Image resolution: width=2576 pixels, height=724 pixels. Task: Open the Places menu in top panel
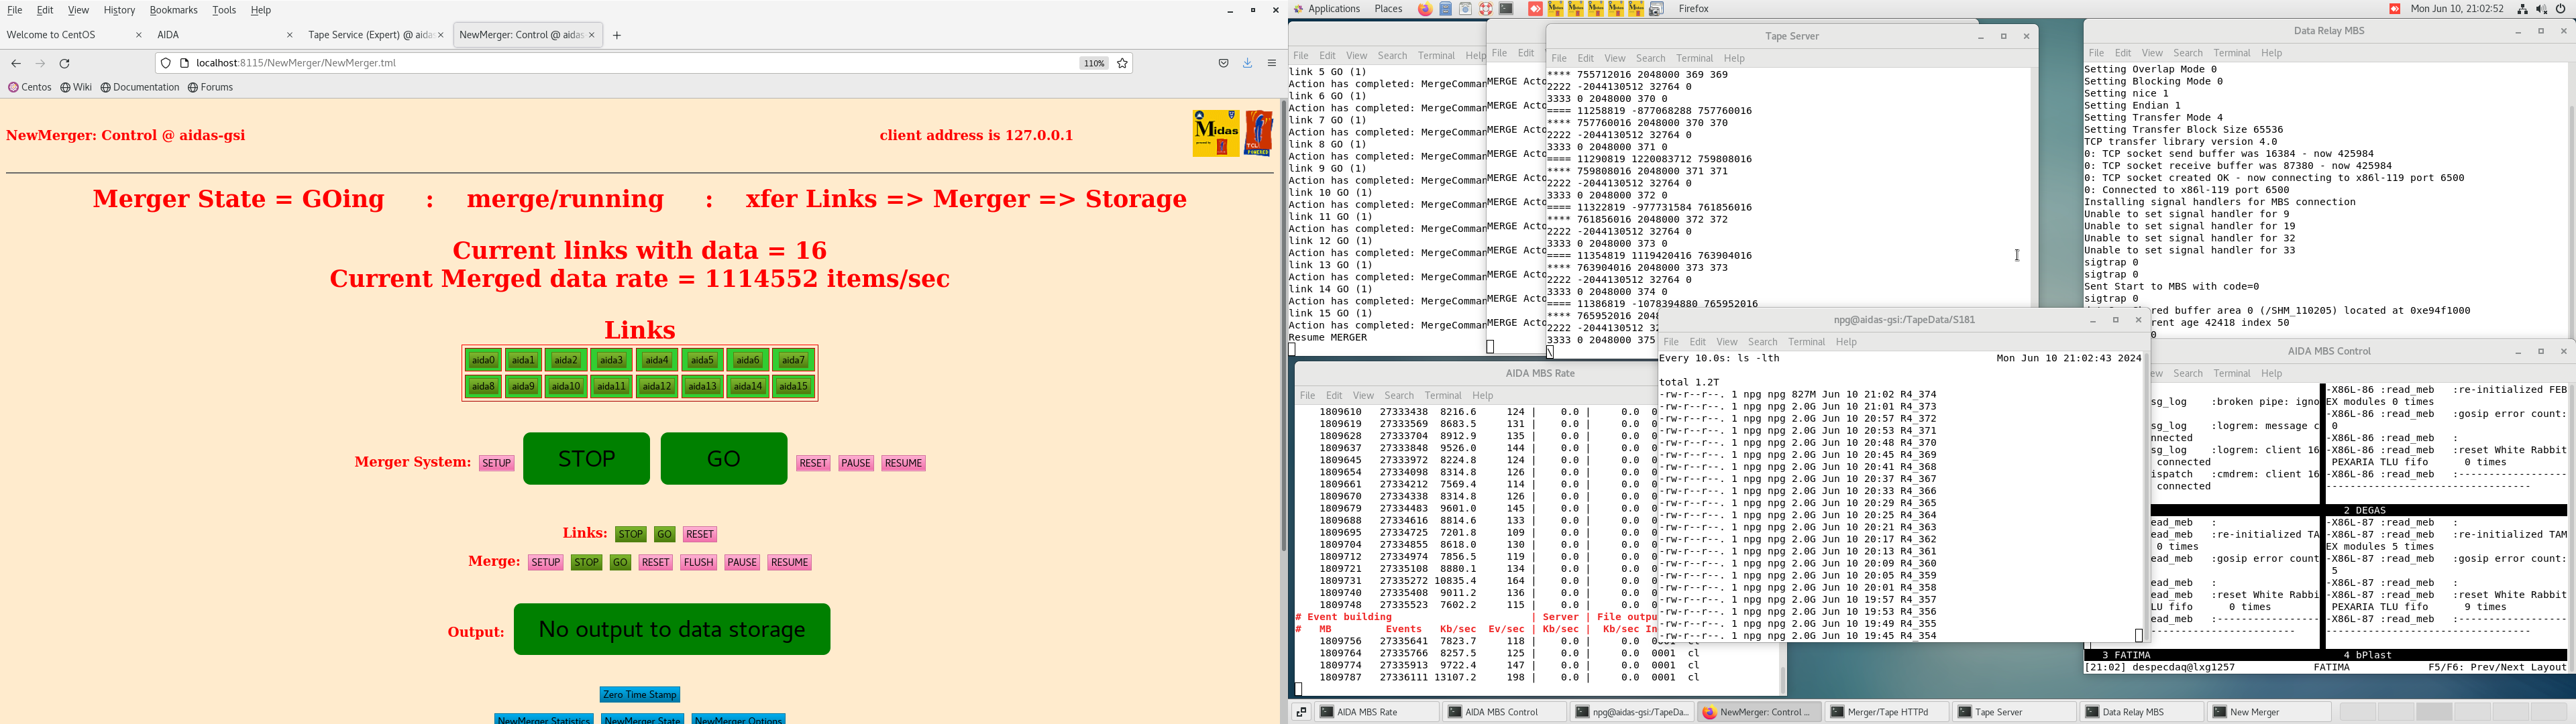pos(1388,9)
